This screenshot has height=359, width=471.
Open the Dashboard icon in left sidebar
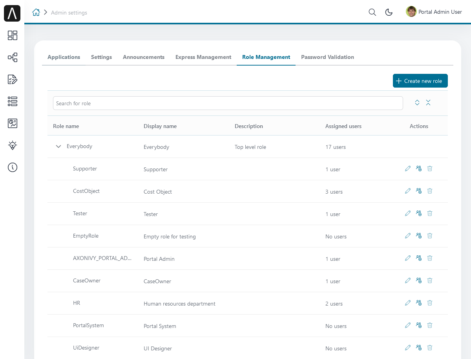pos(13,35)
